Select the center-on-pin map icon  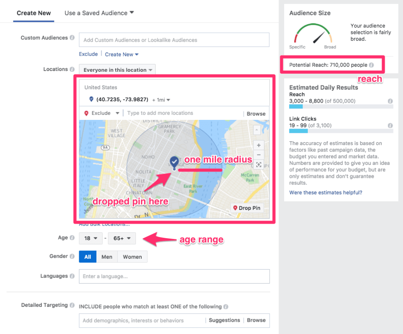coord(259,164)
